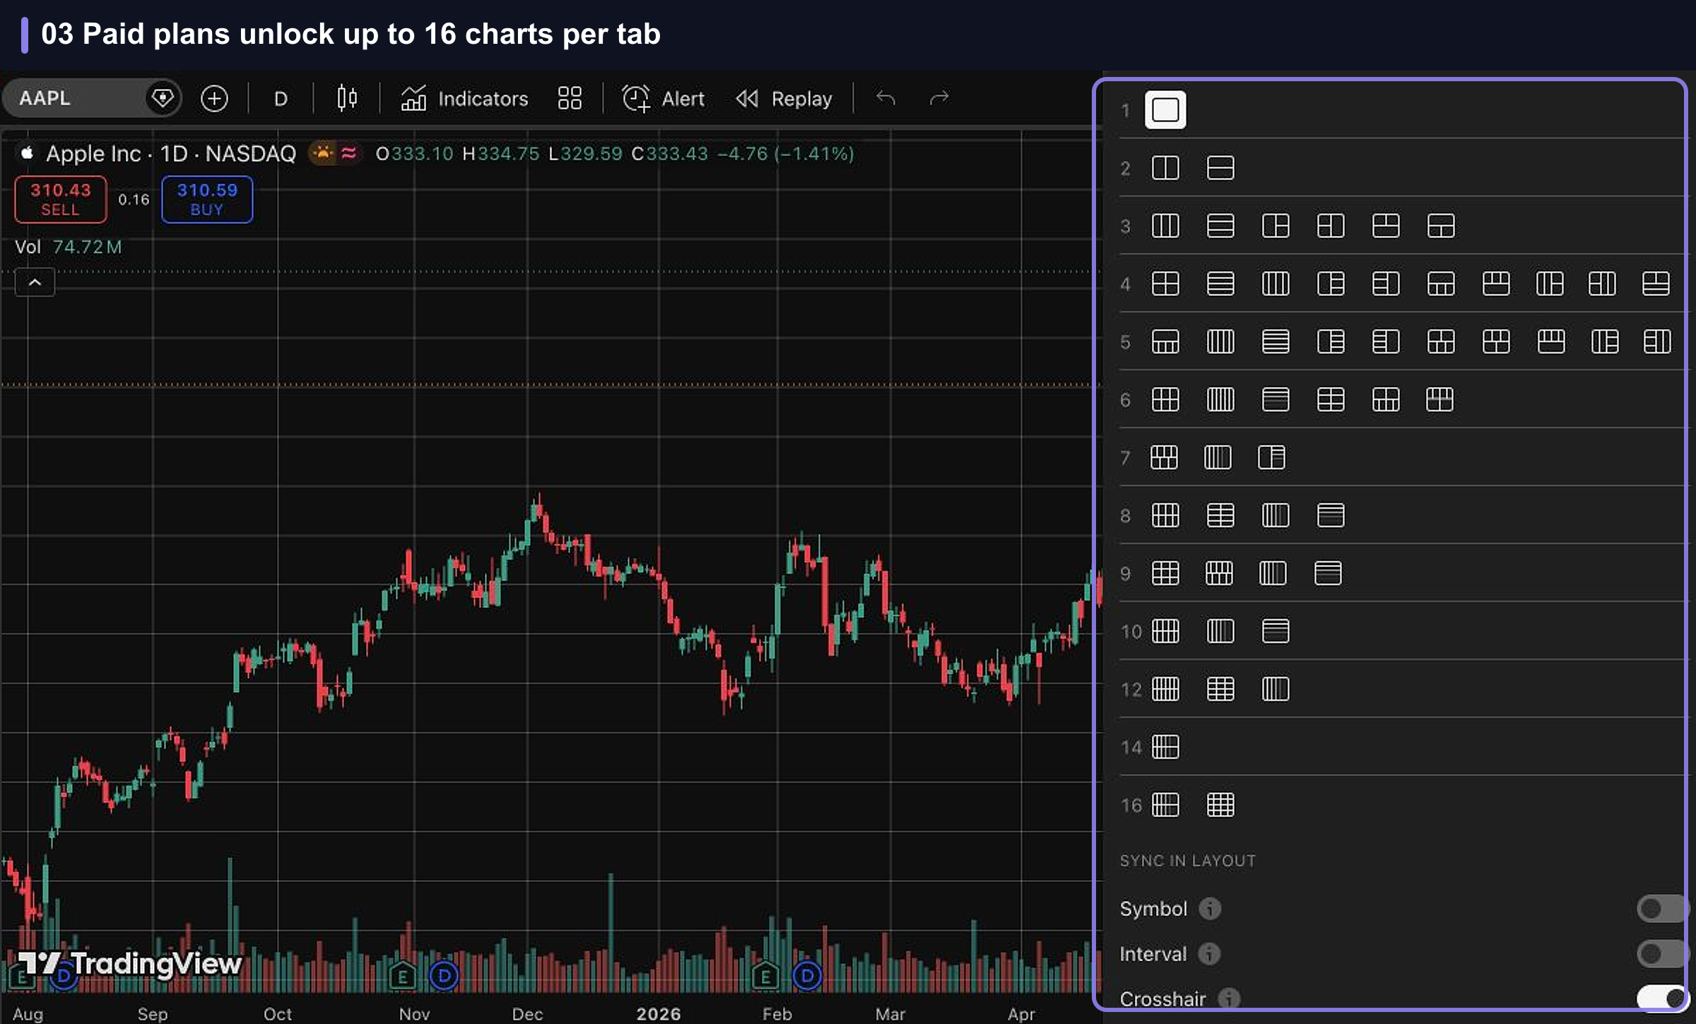Select five vertical columns layout
The width and height of the screenshot is (1696, 1024).
click(1220, 342)
